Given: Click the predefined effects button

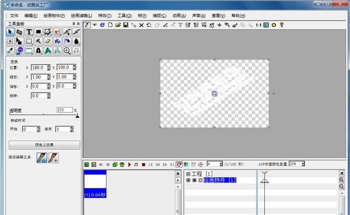Looking at the screenshot, I should point(44,145).
